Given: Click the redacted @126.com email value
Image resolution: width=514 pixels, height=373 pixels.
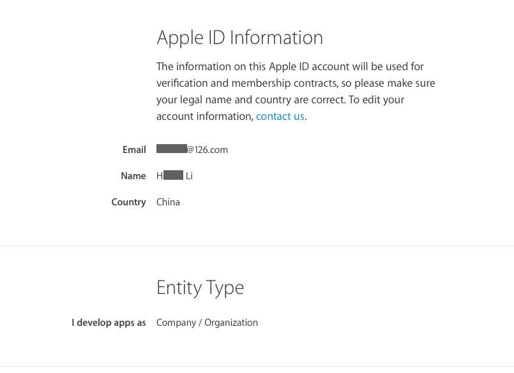Looking at the screenshot, I should pyautogui.click(x=192, y=149).
